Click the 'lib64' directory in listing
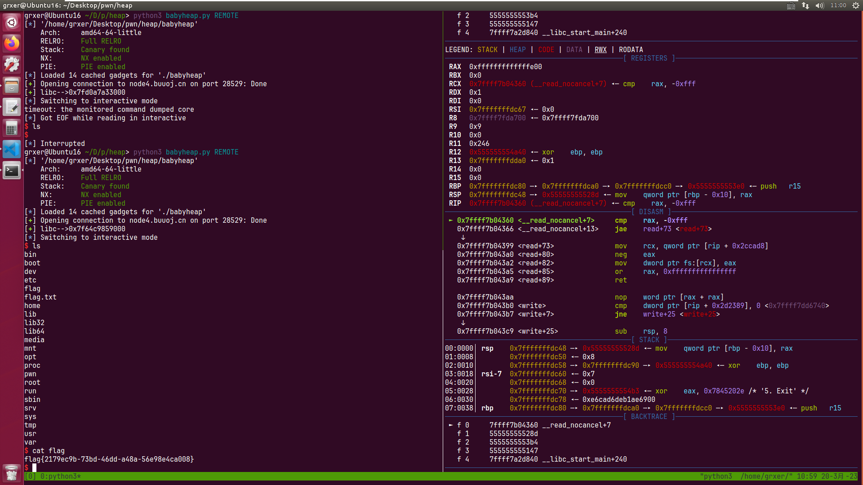863x485 pixels. tap(34, 331)
